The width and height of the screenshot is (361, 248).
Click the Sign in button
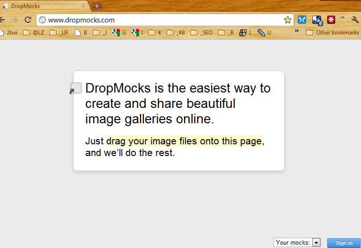pyautogui.click(x=344, y=243)
